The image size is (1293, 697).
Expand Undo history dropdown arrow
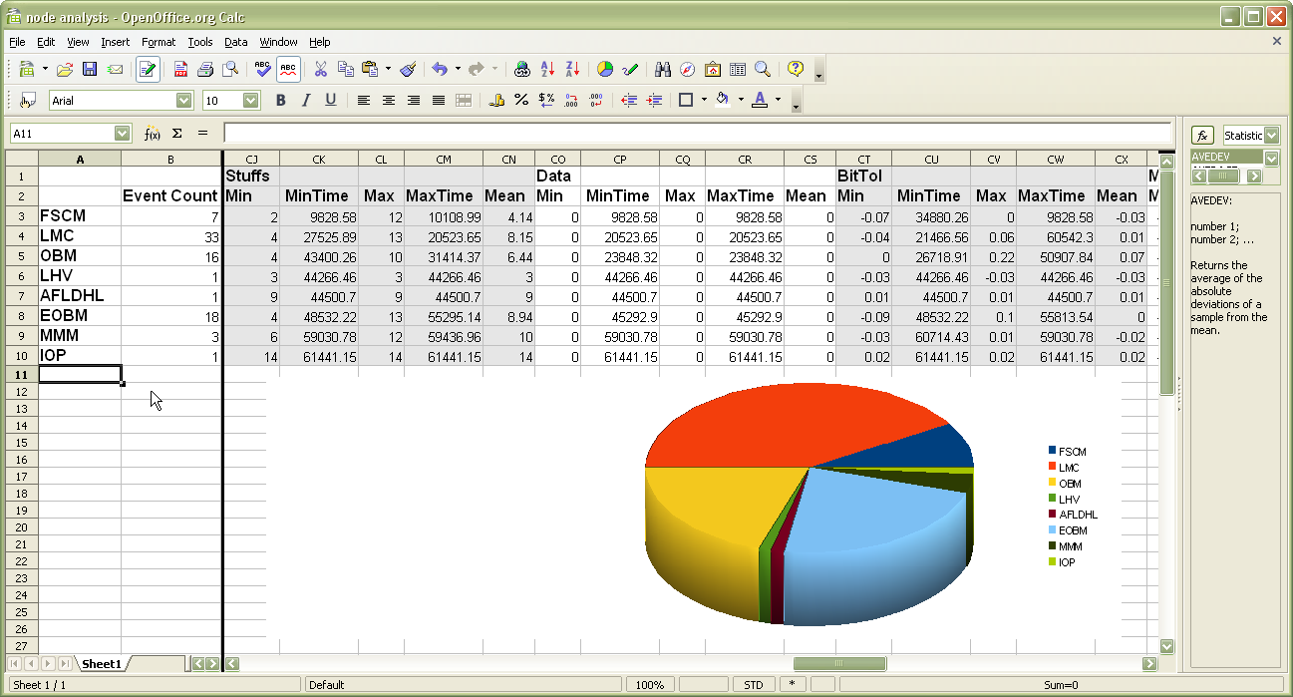point(458,69)
